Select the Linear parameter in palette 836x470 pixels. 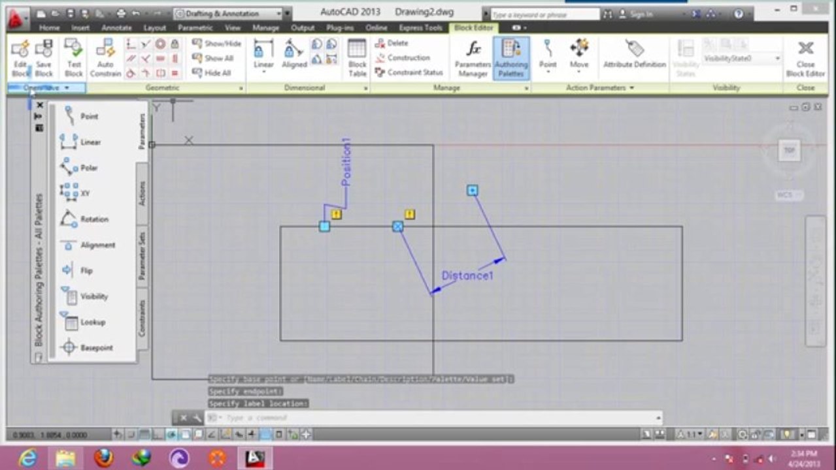[82, 142]
